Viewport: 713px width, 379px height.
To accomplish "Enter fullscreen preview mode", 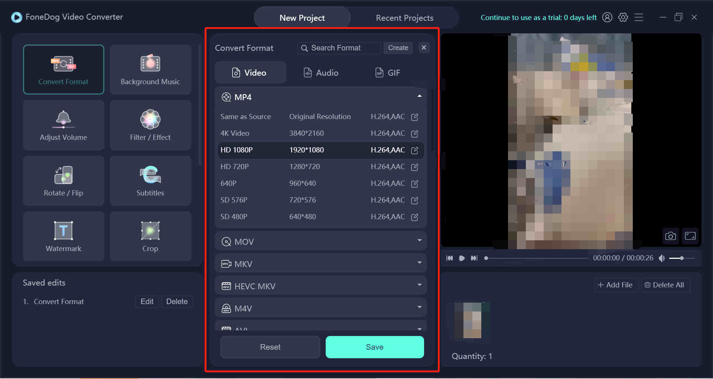I will pos(690,236).
